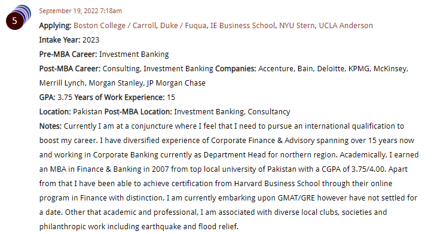425x234 pixels.
Task: Click the GPA 3.75 value
Action: click(x=65, y=98)
